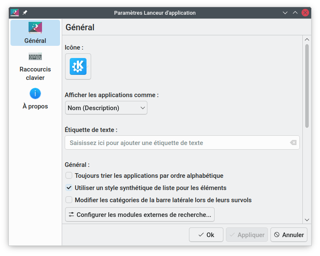Screen dimensions: 320x256
Task: Open the Raccourcis clavier page
Action: tap(35, 66)
